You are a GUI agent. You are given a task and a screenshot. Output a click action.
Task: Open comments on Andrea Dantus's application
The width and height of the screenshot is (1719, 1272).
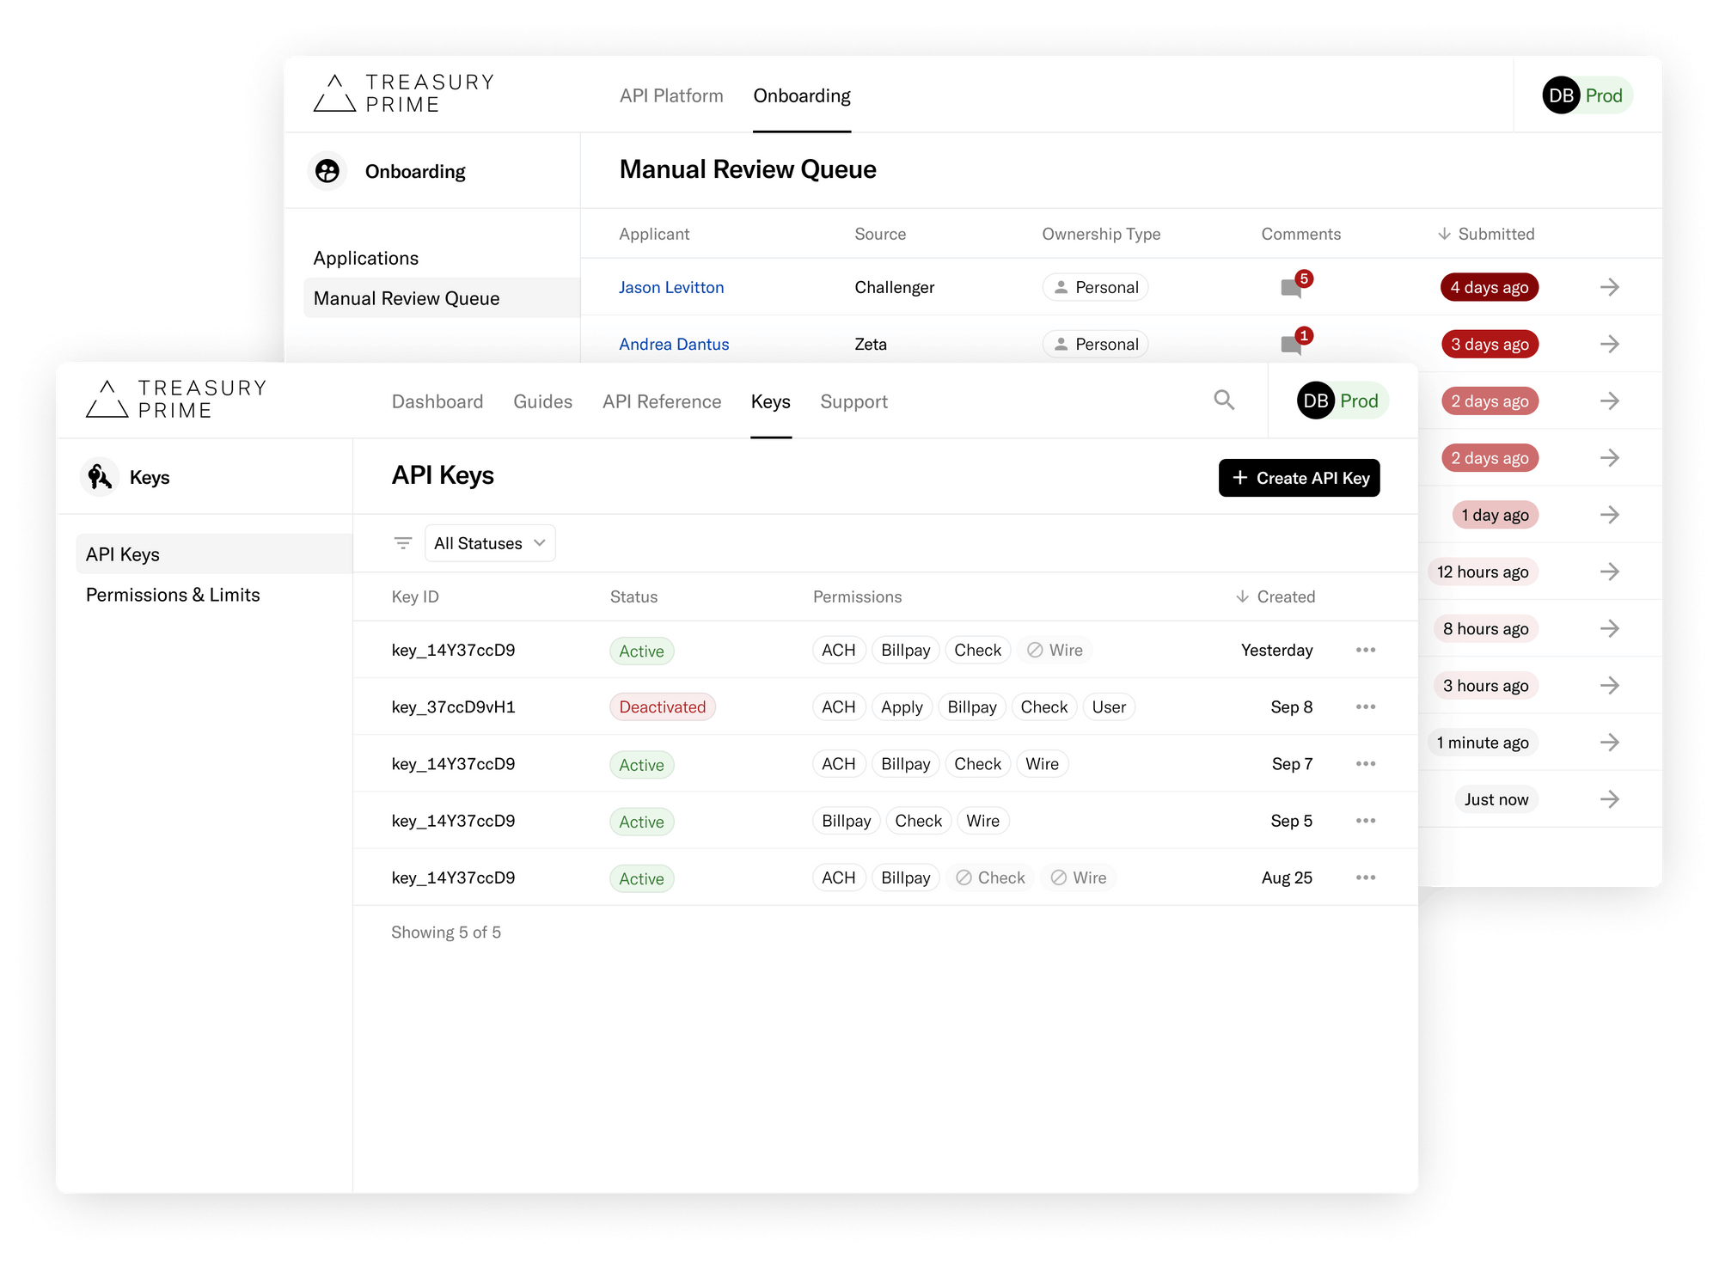(x=1292, y=344)
